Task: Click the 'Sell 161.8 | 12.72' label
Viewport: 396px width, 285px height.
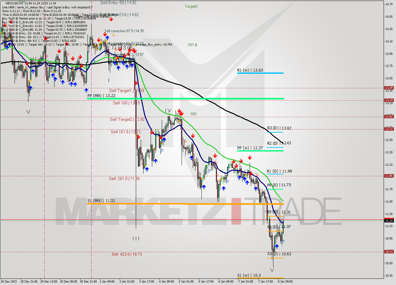Action: pyautogui.click(x=126, y=132)
